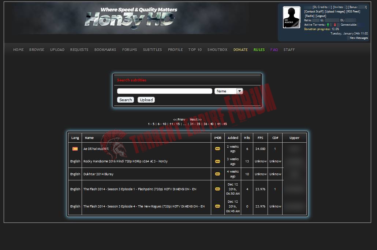Screen dimensions: 377x250
Task: Focus the subtitle search text field
Action: click(x=164, y=91)
